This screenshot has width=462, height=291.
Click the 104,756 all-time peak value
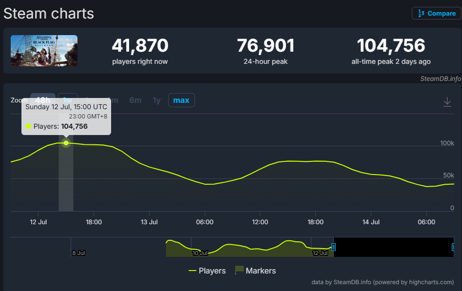(391, 46)
